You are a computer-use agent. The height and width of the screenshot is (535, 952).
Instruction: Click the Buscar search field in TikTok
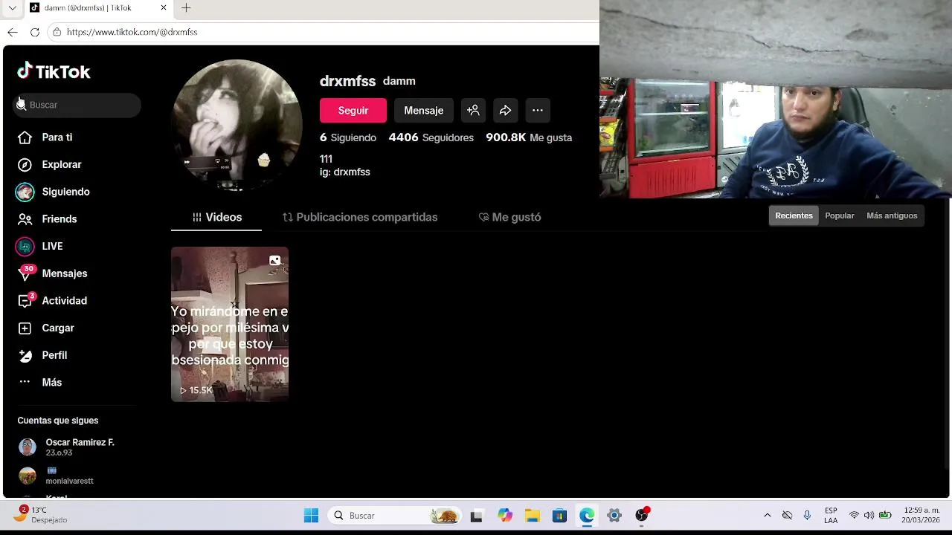(77, 105)
